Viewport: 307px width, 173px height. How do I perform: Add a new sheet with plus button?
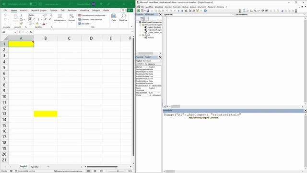[48, 167]
